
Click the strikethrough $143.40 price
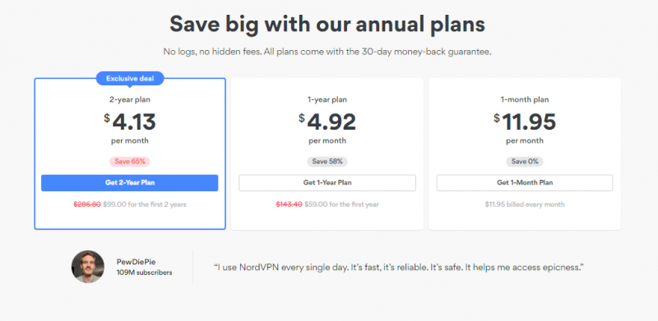point(290,204)
